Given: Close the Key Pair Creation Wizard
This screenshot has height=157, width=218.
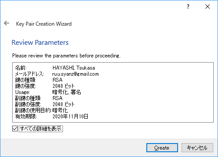Looking at the screenshot, I should [208, 7].
